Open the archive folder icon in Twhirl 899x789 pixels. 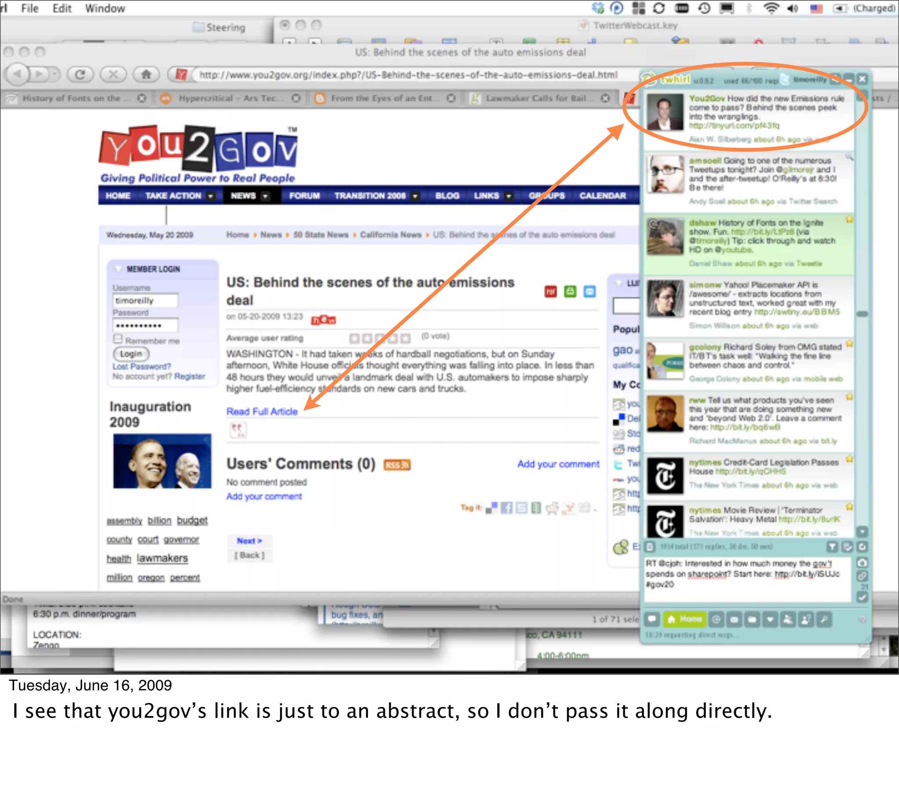pyautogui.click(x=752, y=620)
